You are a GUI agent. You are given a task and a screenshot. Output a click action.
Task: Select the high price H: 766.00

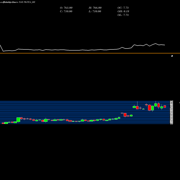pos(95,8)
